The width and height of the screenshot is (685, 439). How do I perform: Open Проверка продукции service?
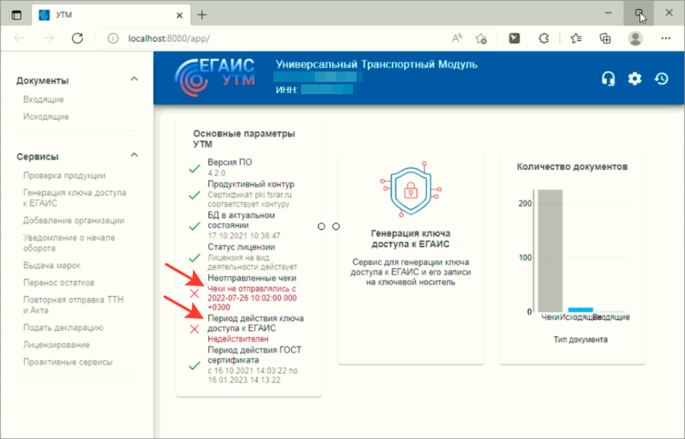tap(64, 175)
